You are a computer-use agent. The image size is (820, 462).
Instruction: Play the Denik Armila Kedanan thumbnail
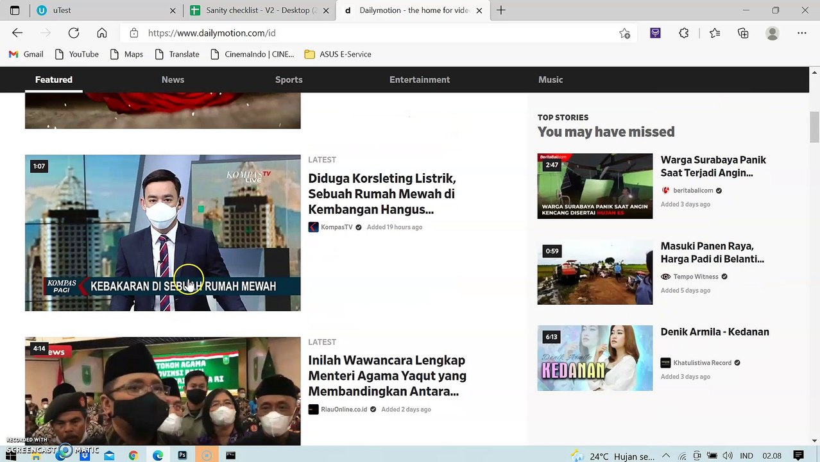point(595,358)
